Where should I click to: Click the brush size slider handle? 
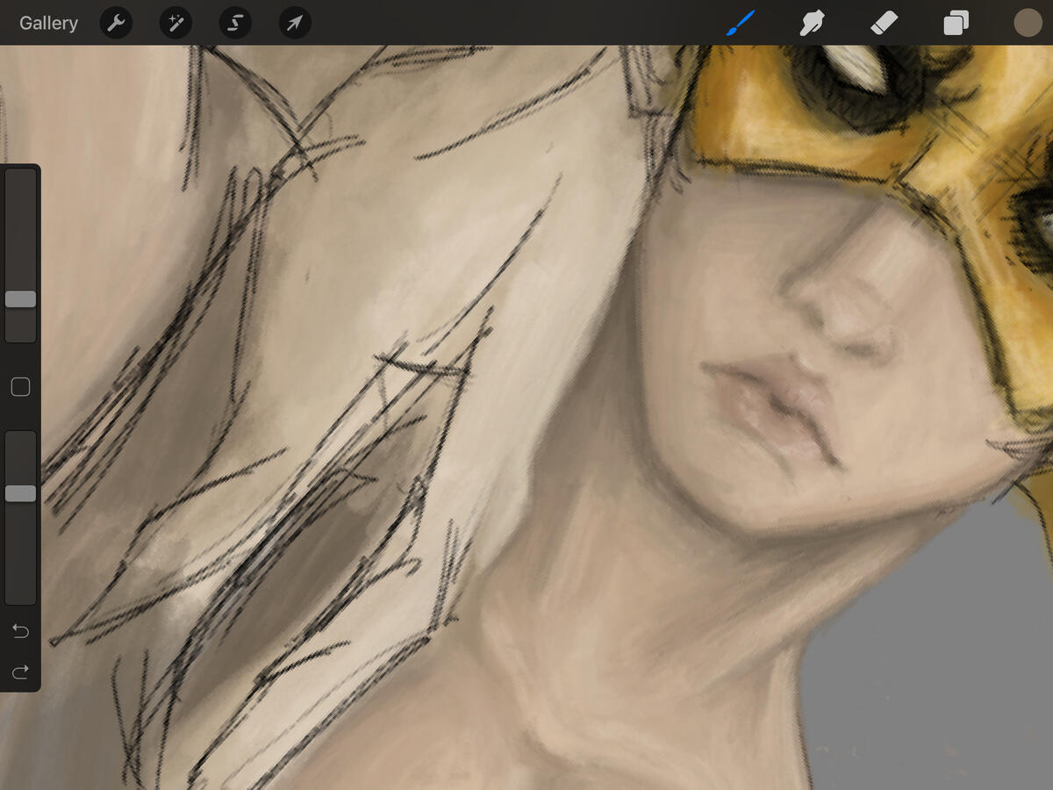(x=20, y=299)
